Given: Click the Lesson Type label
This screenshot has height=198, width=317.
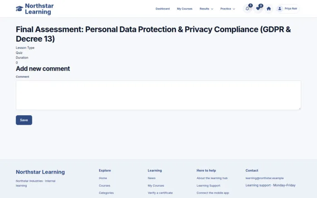Looking at the screenshot, I should [x=25, y=47].
